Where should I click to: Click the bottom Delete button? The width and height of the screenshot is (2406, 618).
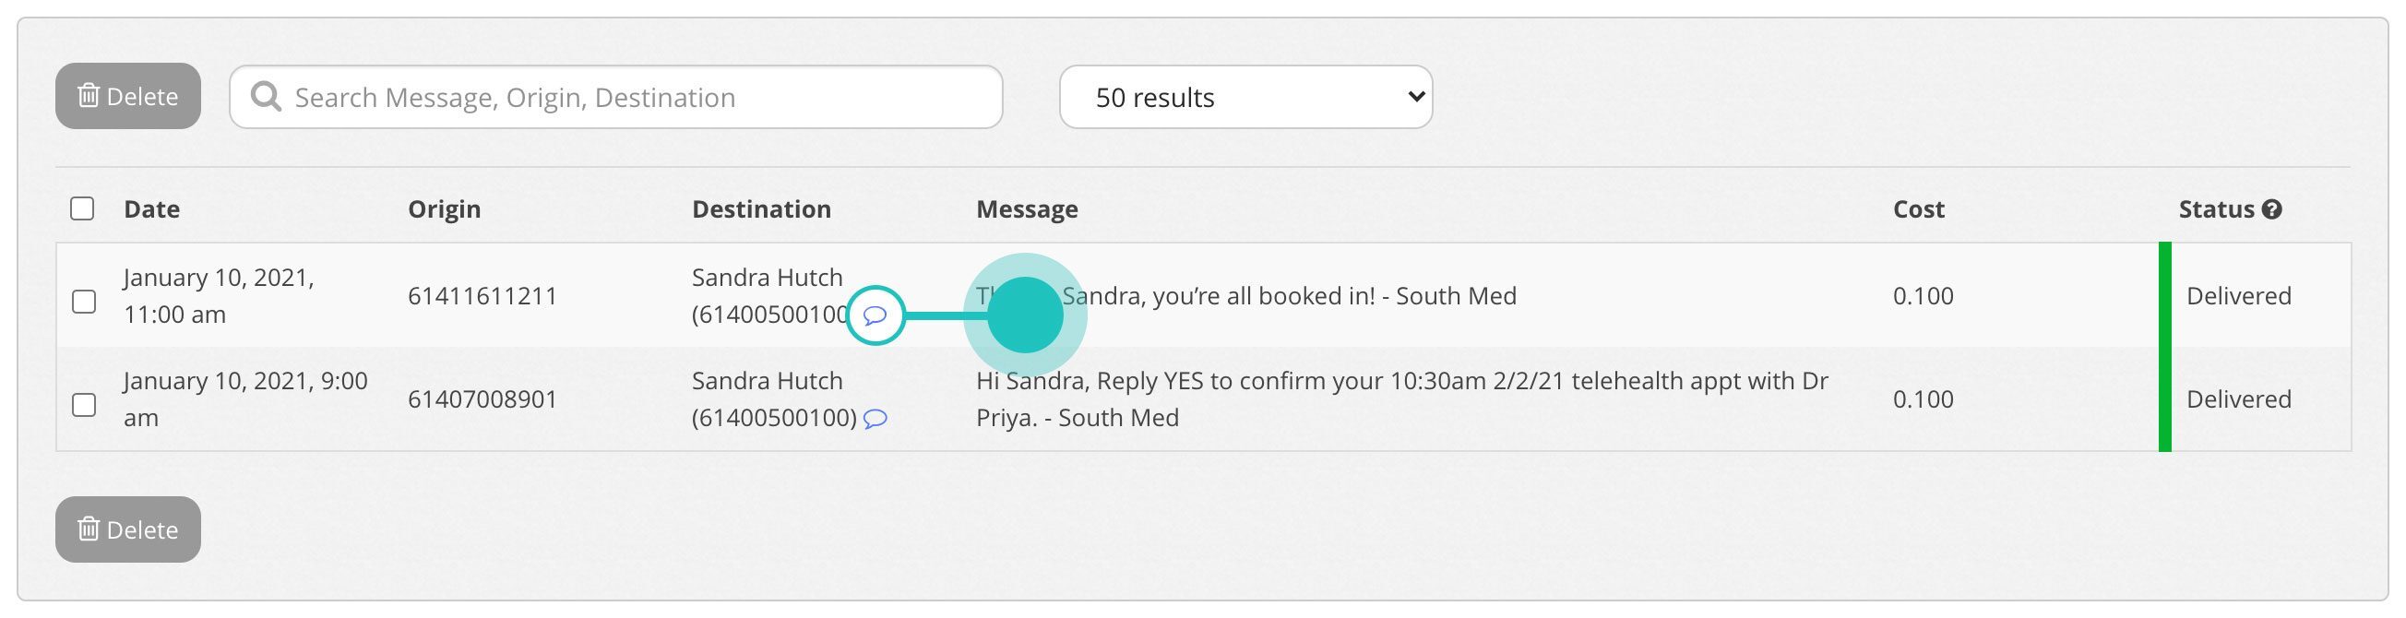pyautogui.click(x=128, y=529)
